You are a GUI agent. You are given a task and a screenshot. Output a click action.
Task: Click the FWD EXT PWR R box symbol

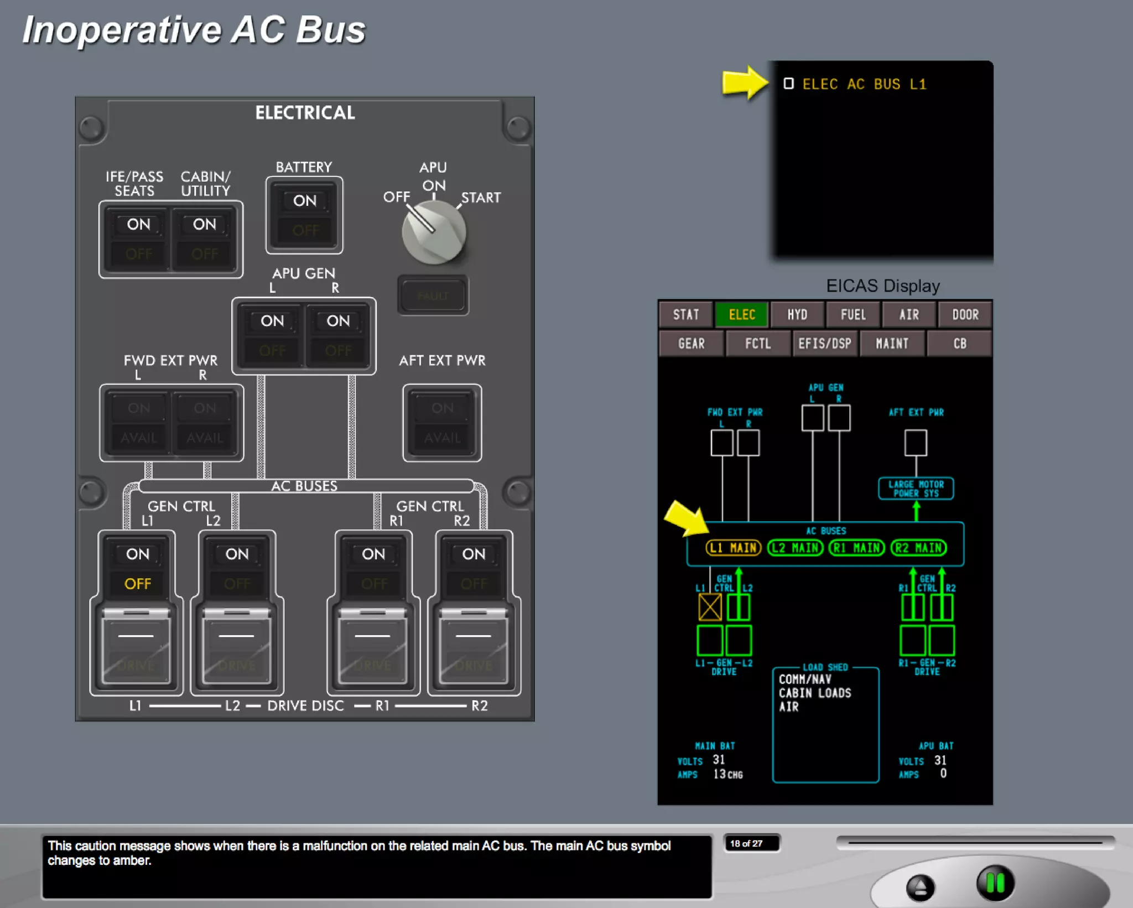tap(749, 443)
